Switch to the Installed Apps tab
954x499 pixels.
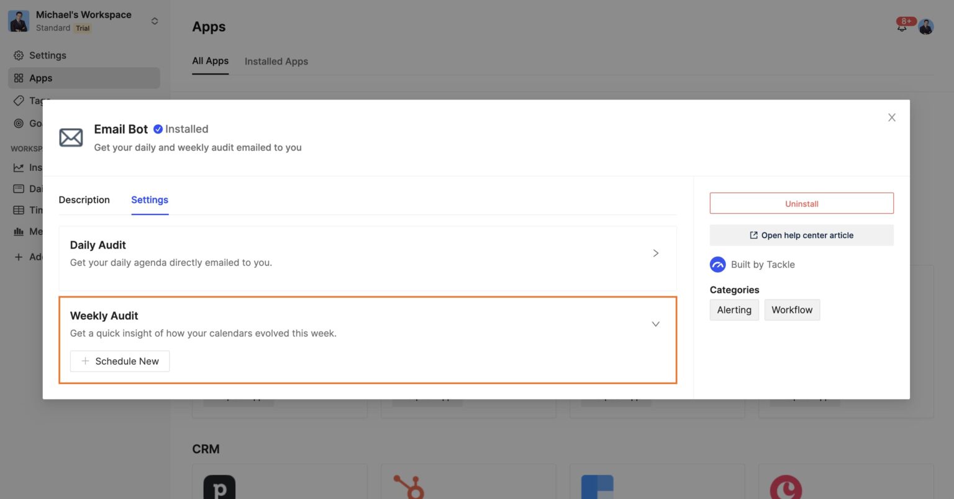(x=276, y=62)
